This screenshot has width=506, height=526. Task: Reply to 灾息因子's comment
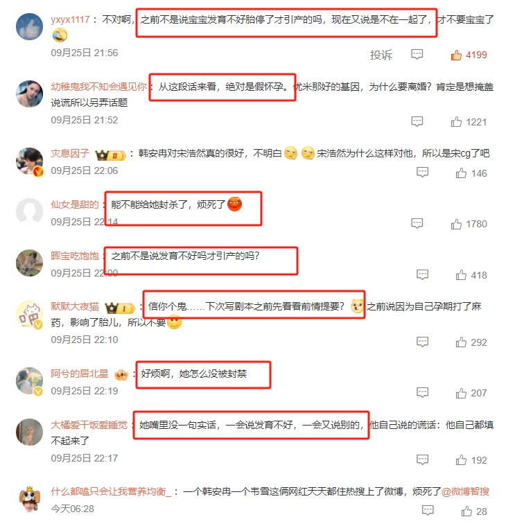click(422, 173)
